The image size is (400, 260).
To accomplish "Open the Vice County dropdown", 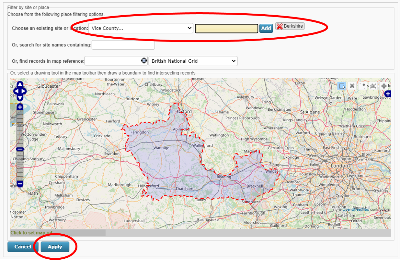I will [140, 28].
